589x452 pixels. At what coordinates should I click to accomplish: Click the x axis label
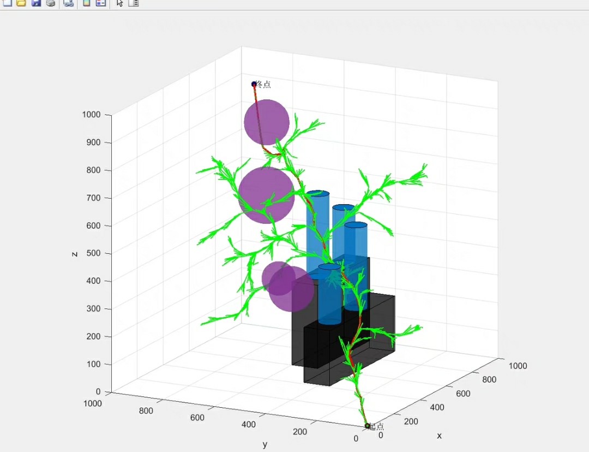tap(439, 436)
